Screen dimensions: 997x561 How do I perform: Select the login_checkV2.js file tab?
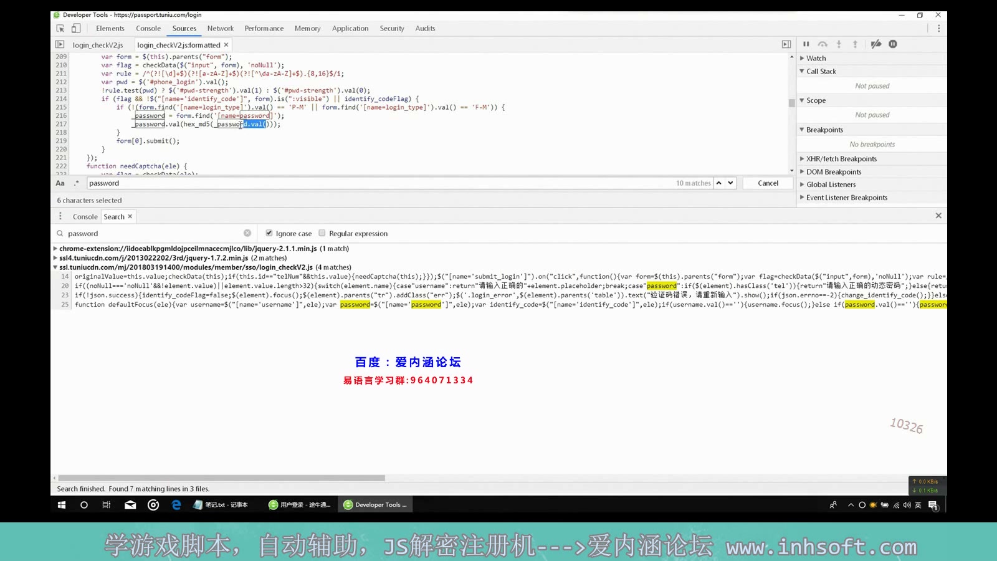(x=98, y=45)
